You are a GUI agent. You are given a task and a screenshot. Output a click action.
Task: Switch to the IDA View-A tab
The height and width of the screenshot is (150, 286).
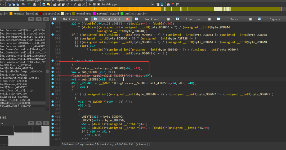(x=70, y=19)
